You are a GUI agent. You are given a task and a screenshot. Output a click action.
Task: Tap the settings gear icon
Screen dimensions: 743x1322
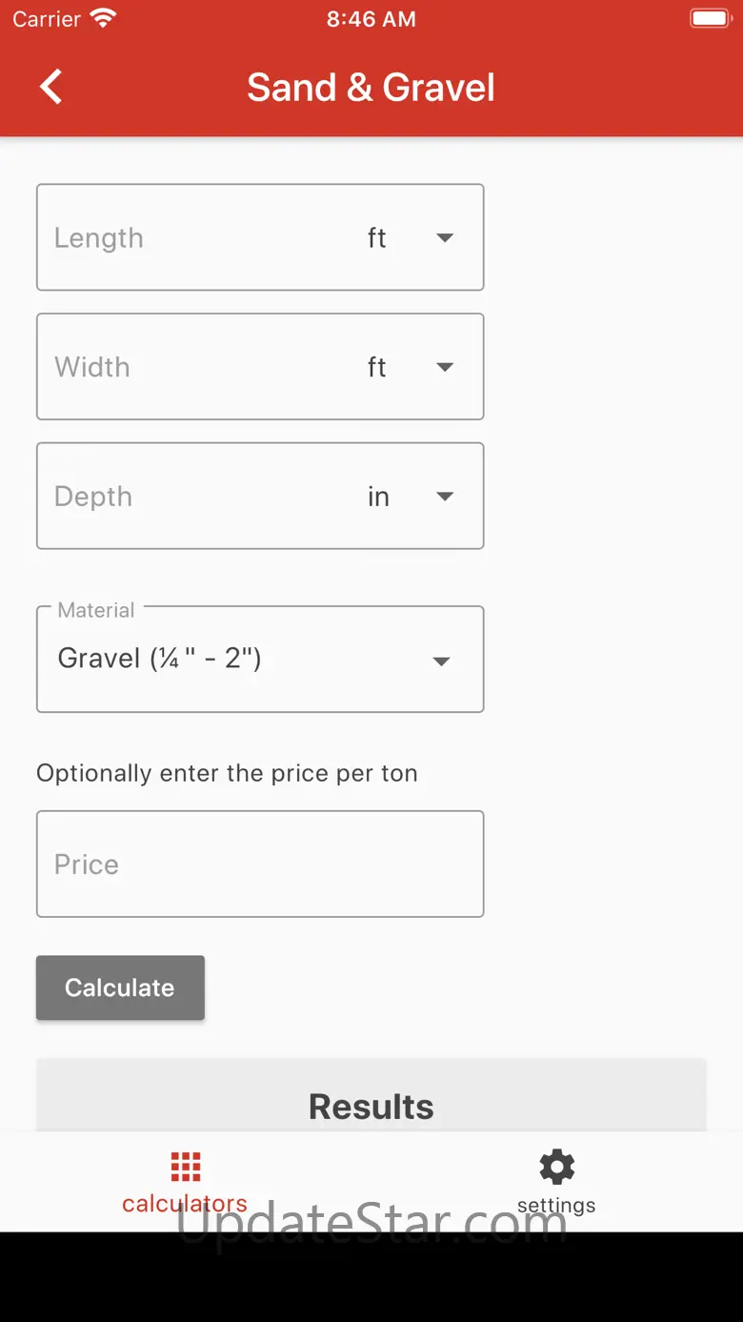tap(556, 1167)
